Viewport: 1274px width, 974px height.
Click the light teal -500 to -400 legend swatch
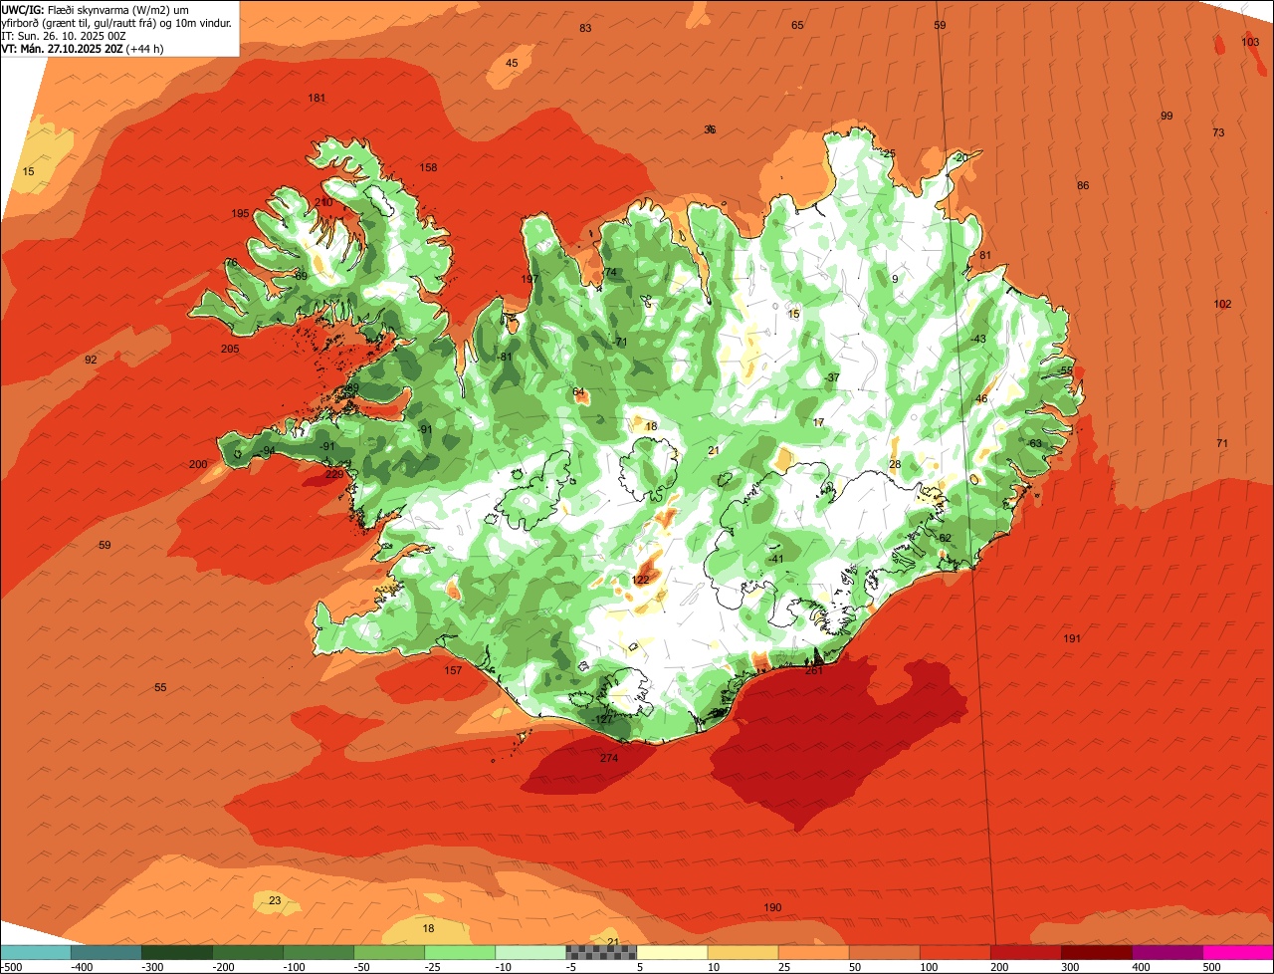click(x=35, y=952)
